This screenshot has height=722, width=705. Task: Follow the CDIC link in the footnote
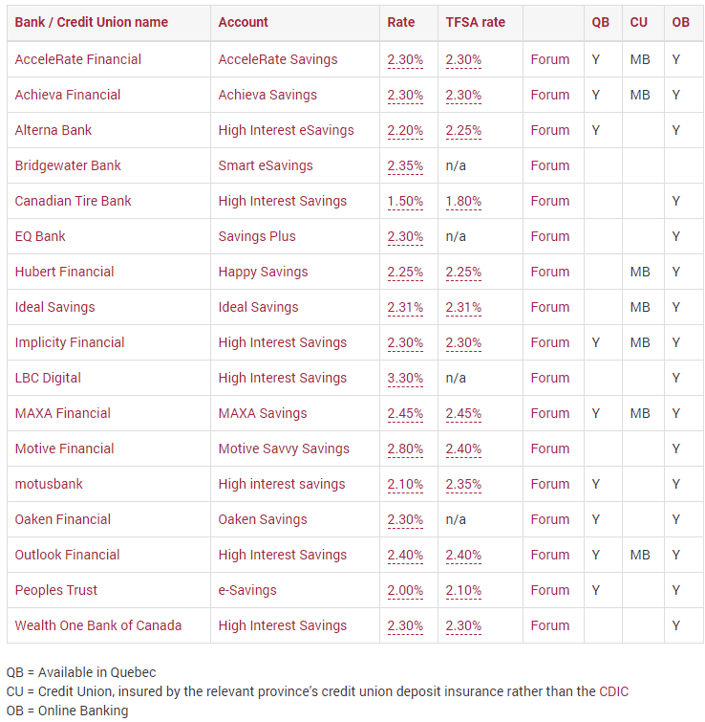coord(613,691)
